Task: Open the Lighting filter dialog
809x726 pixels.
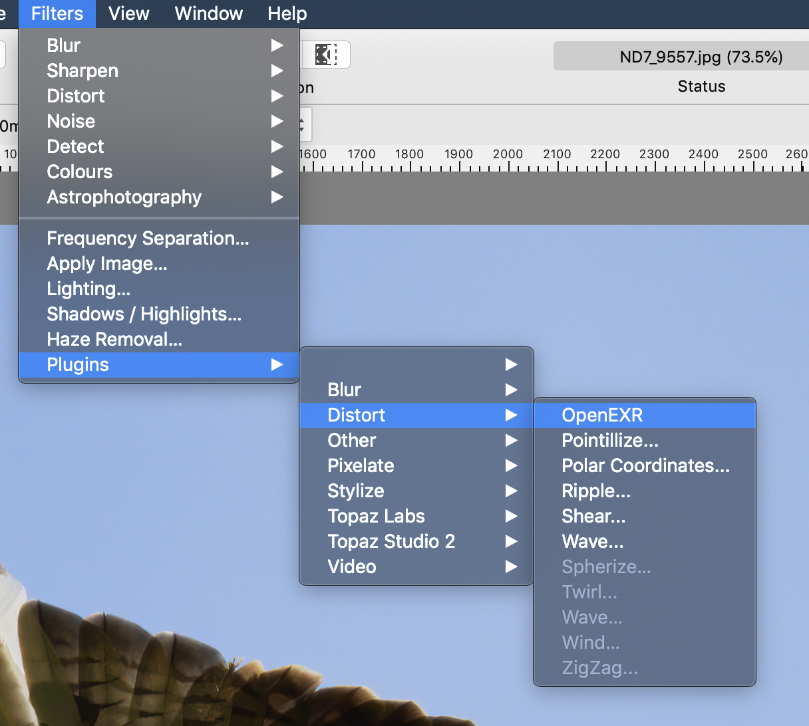Action: pyautogui.click(x=88, y=289)
